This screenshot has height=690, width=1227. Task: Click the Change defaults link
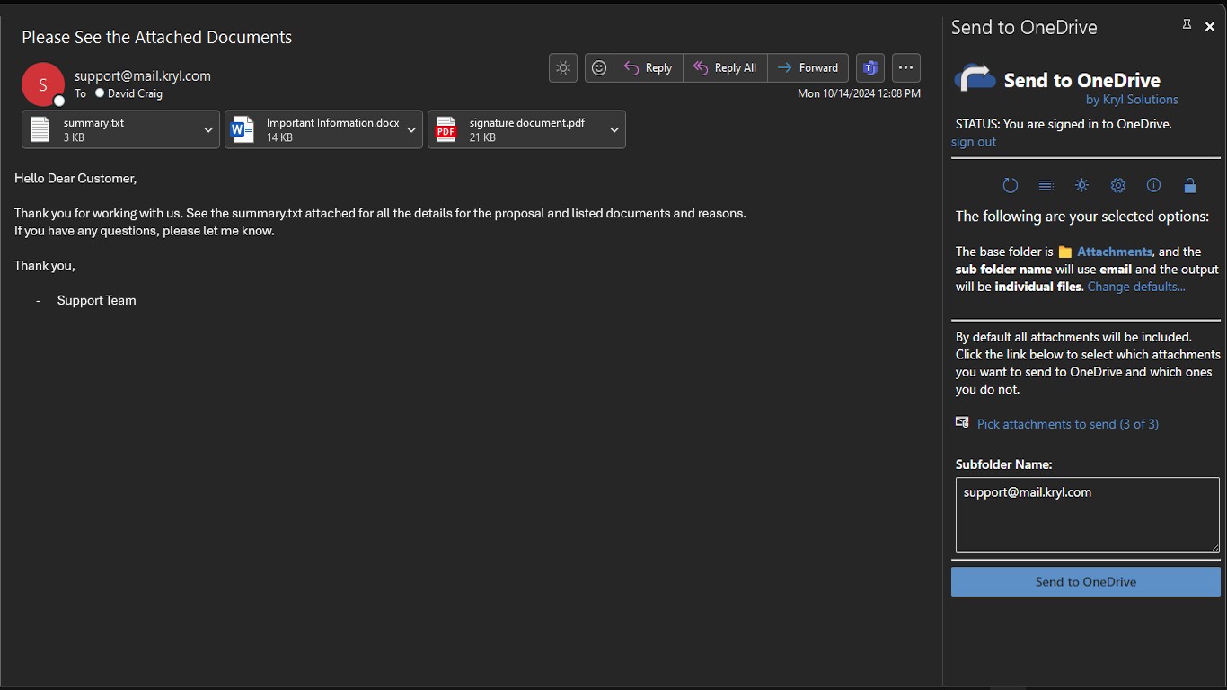[1136, 287]
